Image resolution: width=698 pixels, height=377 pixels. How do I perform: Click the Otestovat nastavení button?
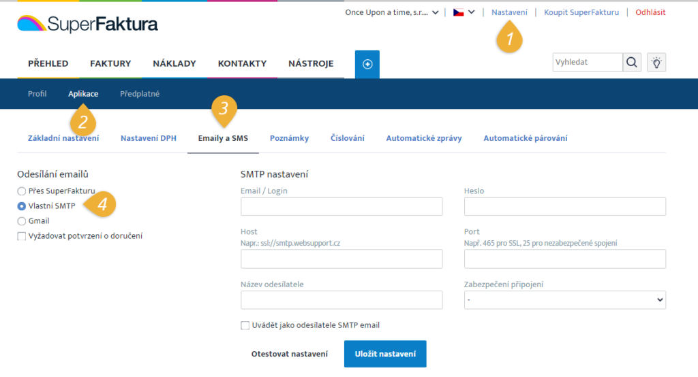coord(289,354)
